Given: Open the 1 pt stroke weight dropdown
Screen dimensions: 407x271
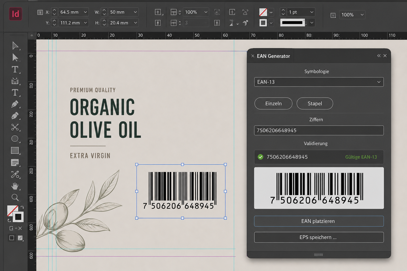Looking at the screenshot, I should 312,12.
